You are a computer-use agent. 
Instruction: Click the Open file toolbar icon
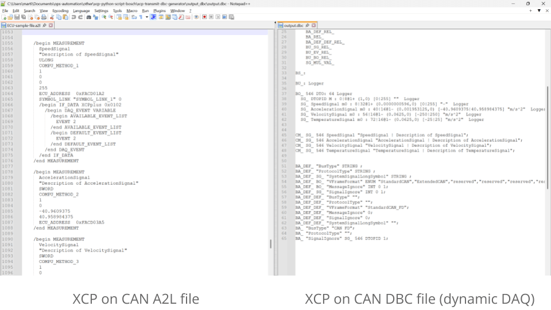click(x=10, y=17)
